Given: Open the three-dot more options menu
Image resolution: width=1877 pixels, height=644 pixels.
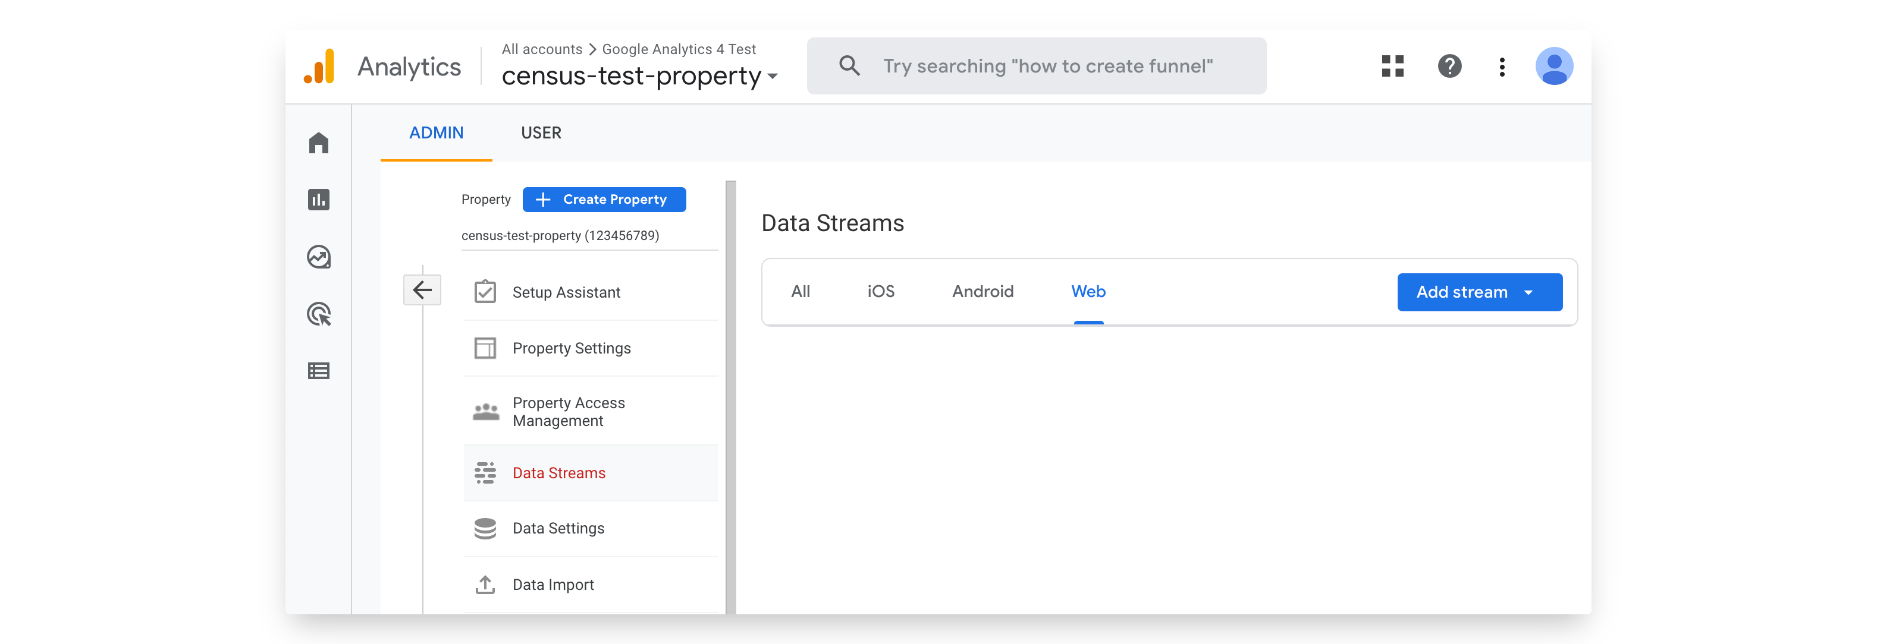Looking at the screenshot, I should [1502, 66].
